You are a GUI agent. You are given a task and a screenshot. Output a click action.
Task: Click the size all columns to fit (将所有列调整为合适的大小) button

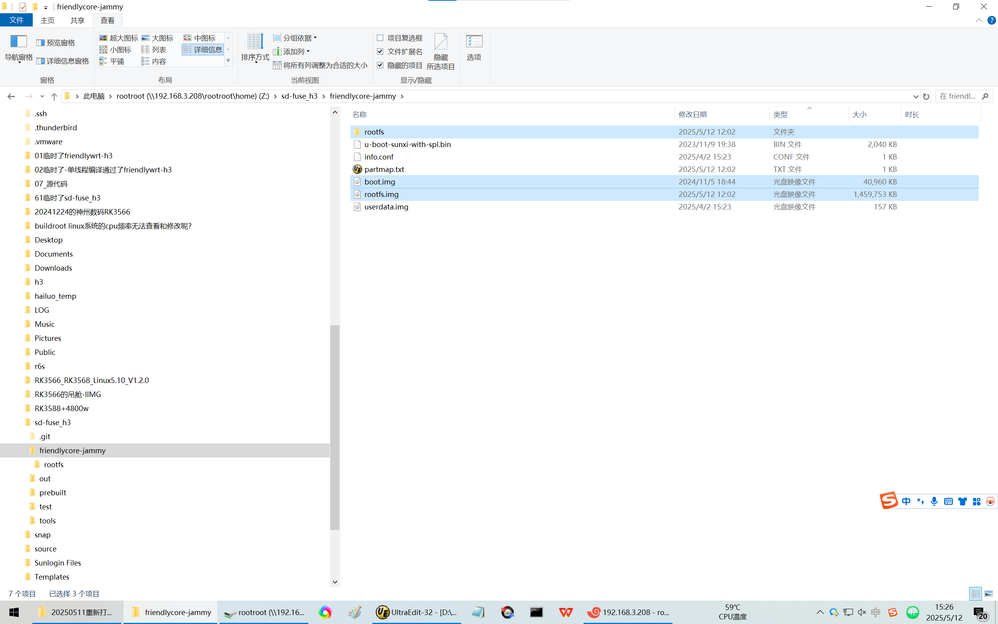point(320,65)
